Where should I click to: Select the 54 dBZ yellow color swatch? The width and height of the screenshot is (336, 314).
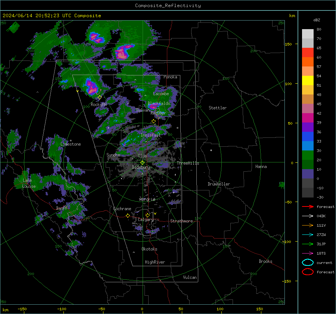[308, 80]
